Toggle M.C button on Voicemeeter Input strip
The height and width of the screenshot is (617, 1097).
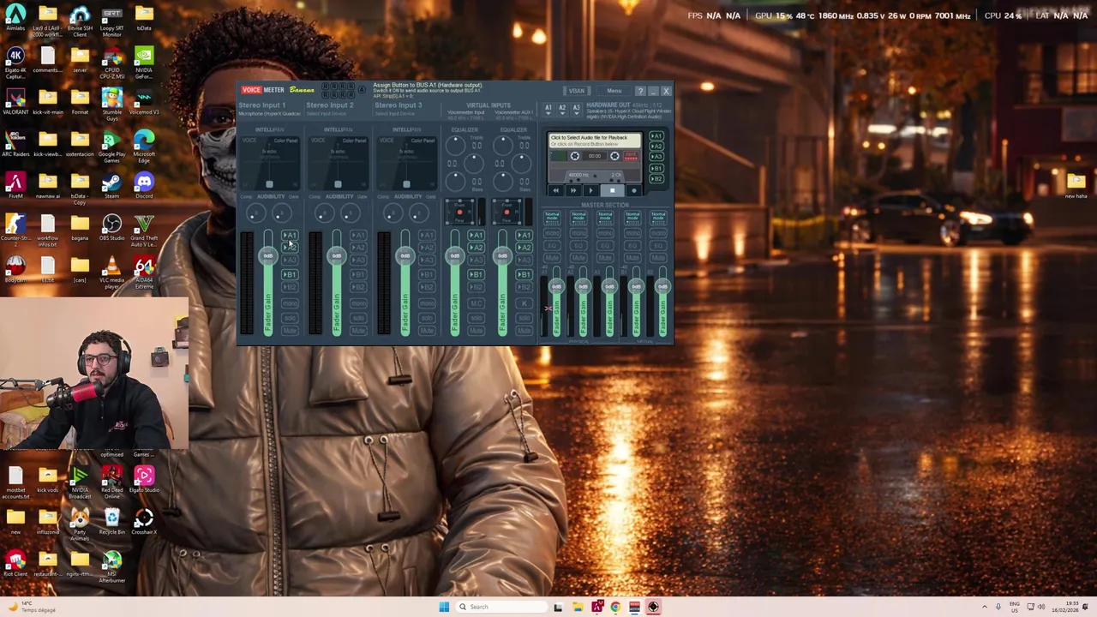coord(476,303)
